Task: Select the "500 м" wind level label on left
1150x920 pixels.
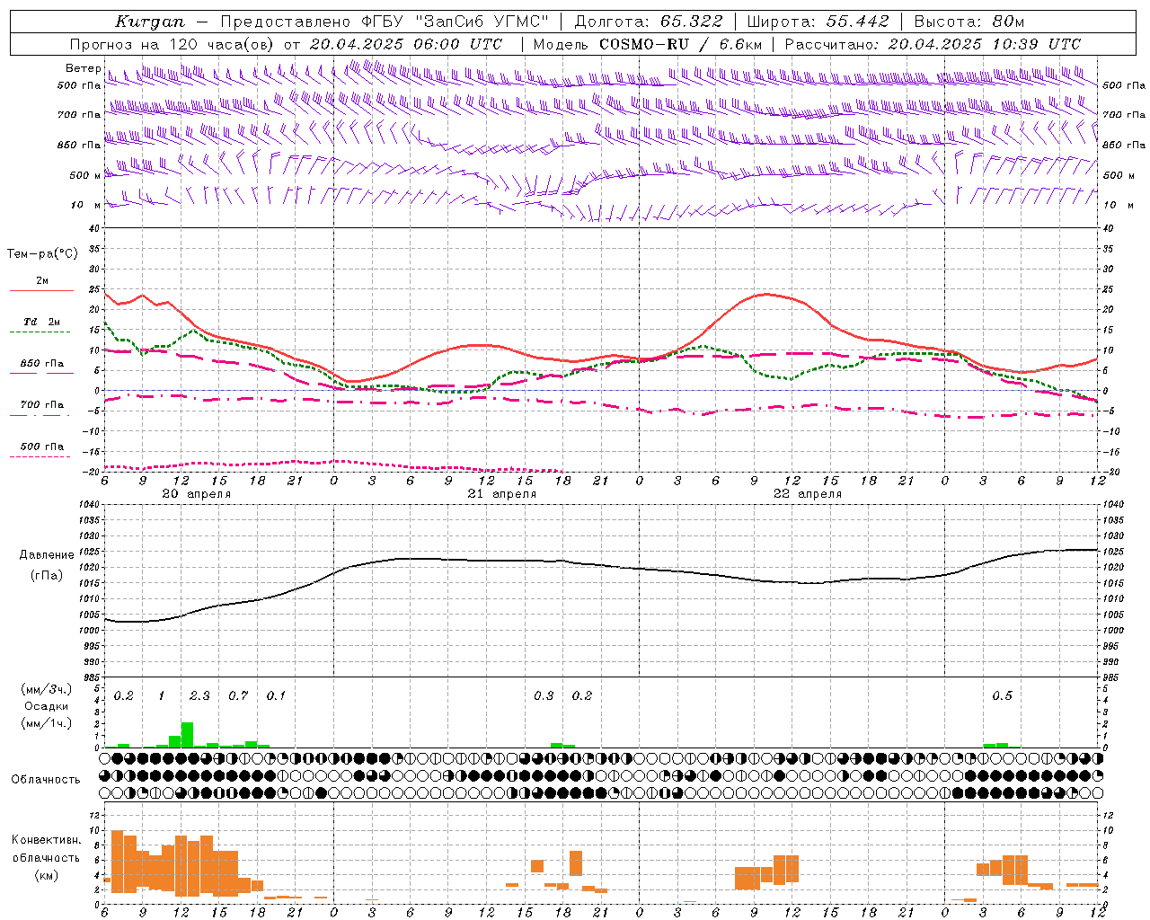Action: pos(84,175)
